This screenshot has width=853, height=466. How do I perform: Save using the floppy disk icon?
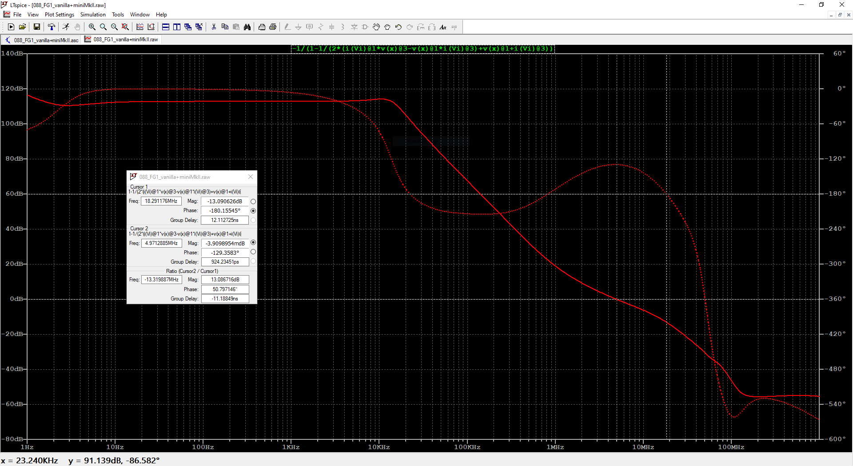pos(37,27)
